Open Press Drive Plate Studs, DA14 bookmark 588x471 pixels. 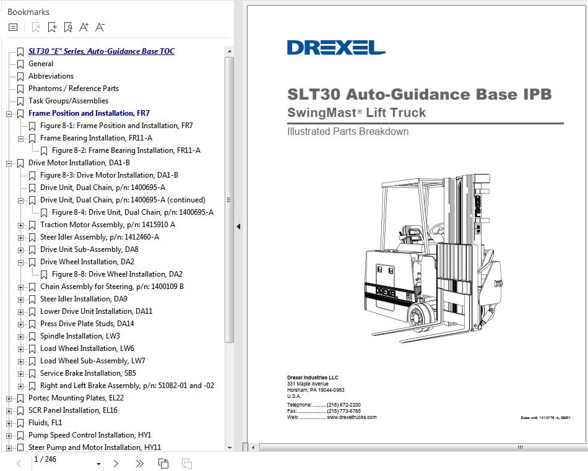87,324
